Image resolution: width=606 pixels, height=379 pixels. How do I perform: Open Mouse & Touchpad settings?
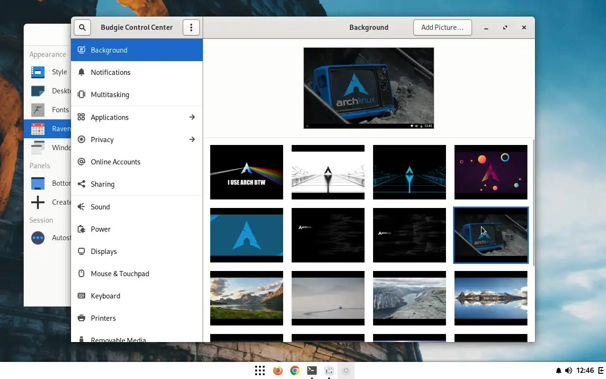tap(137, 273)
